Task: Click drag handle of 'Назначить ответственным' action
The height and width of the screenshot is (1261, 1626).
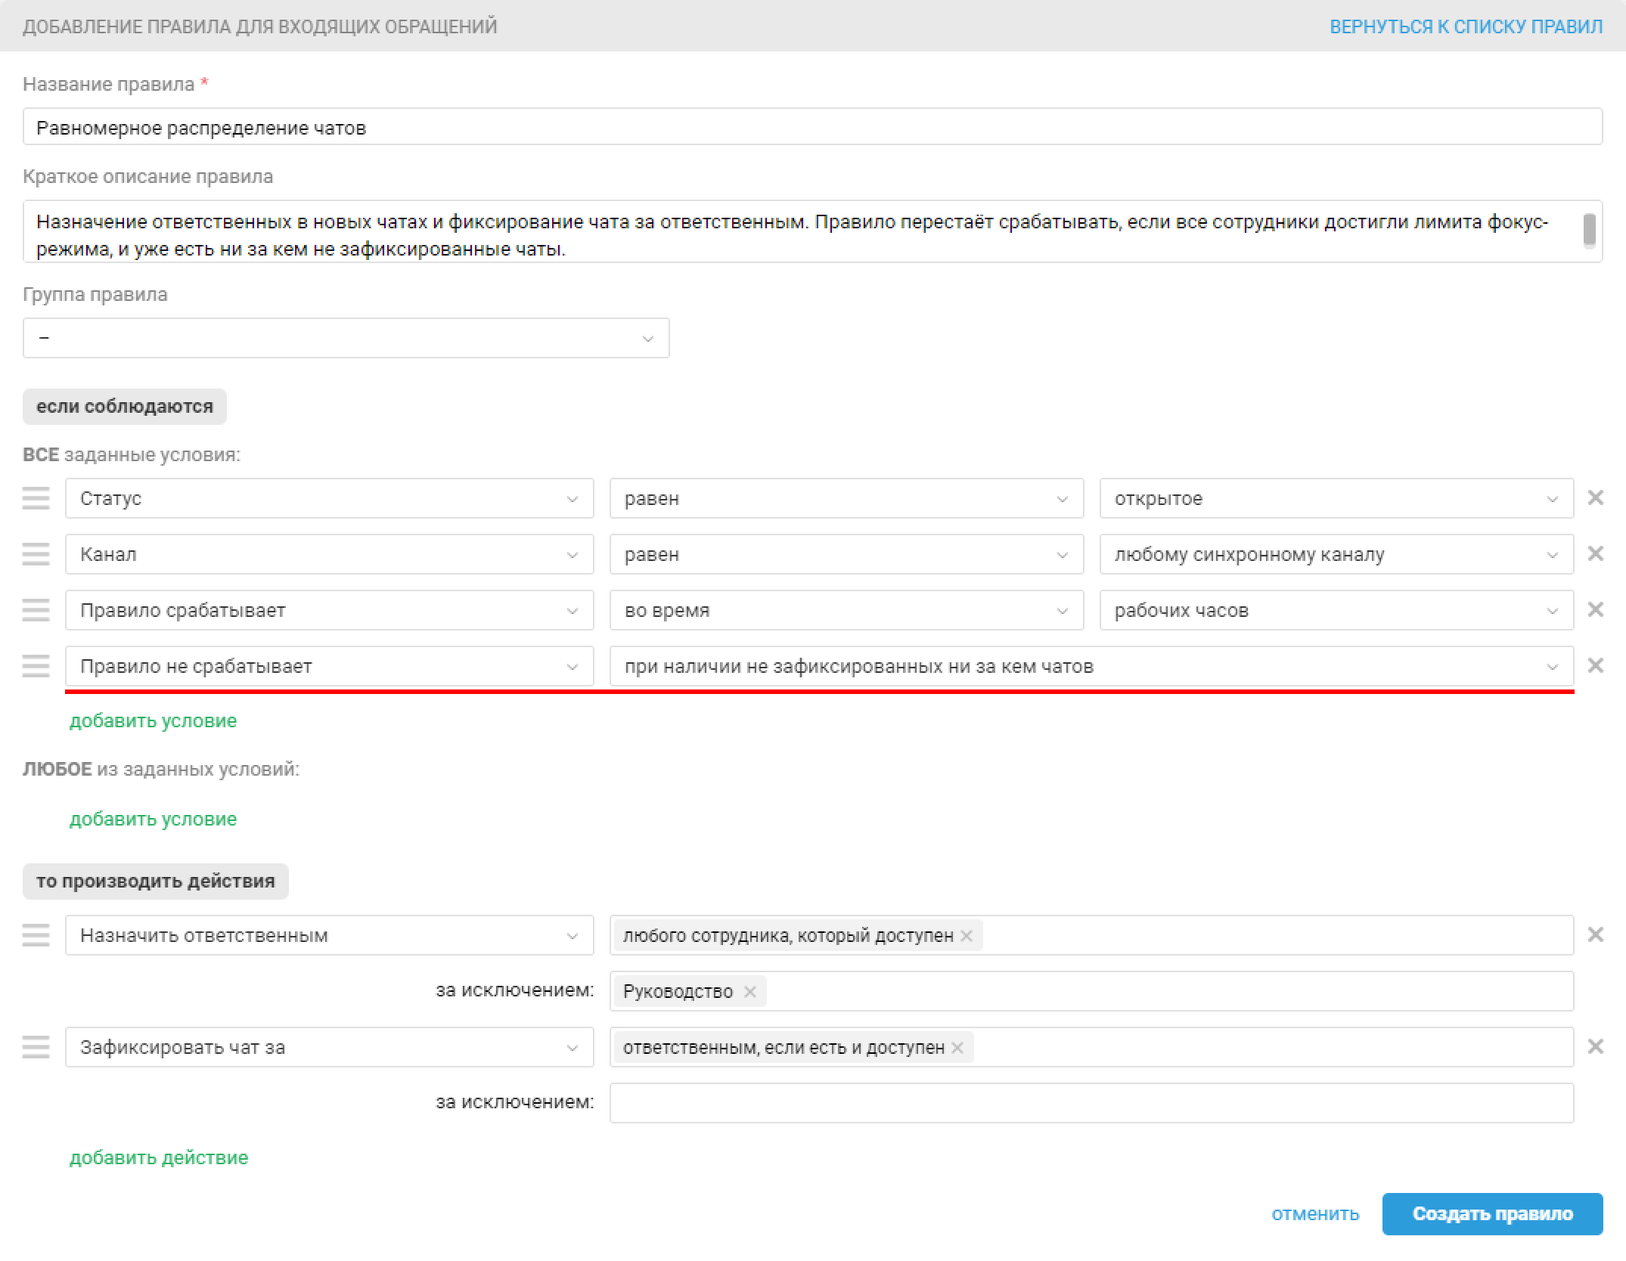Action: 36,935
